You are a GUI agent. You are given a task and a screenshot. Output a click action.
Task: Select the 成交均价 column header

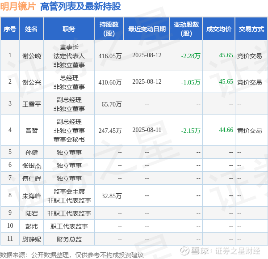(x=219, y=29)
